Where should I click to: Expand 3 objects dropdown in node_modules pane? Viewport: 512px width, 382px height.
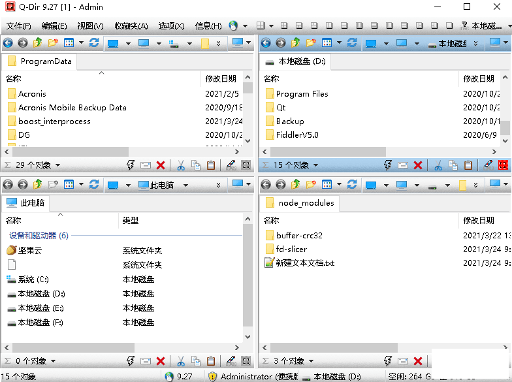coord(311,361)
